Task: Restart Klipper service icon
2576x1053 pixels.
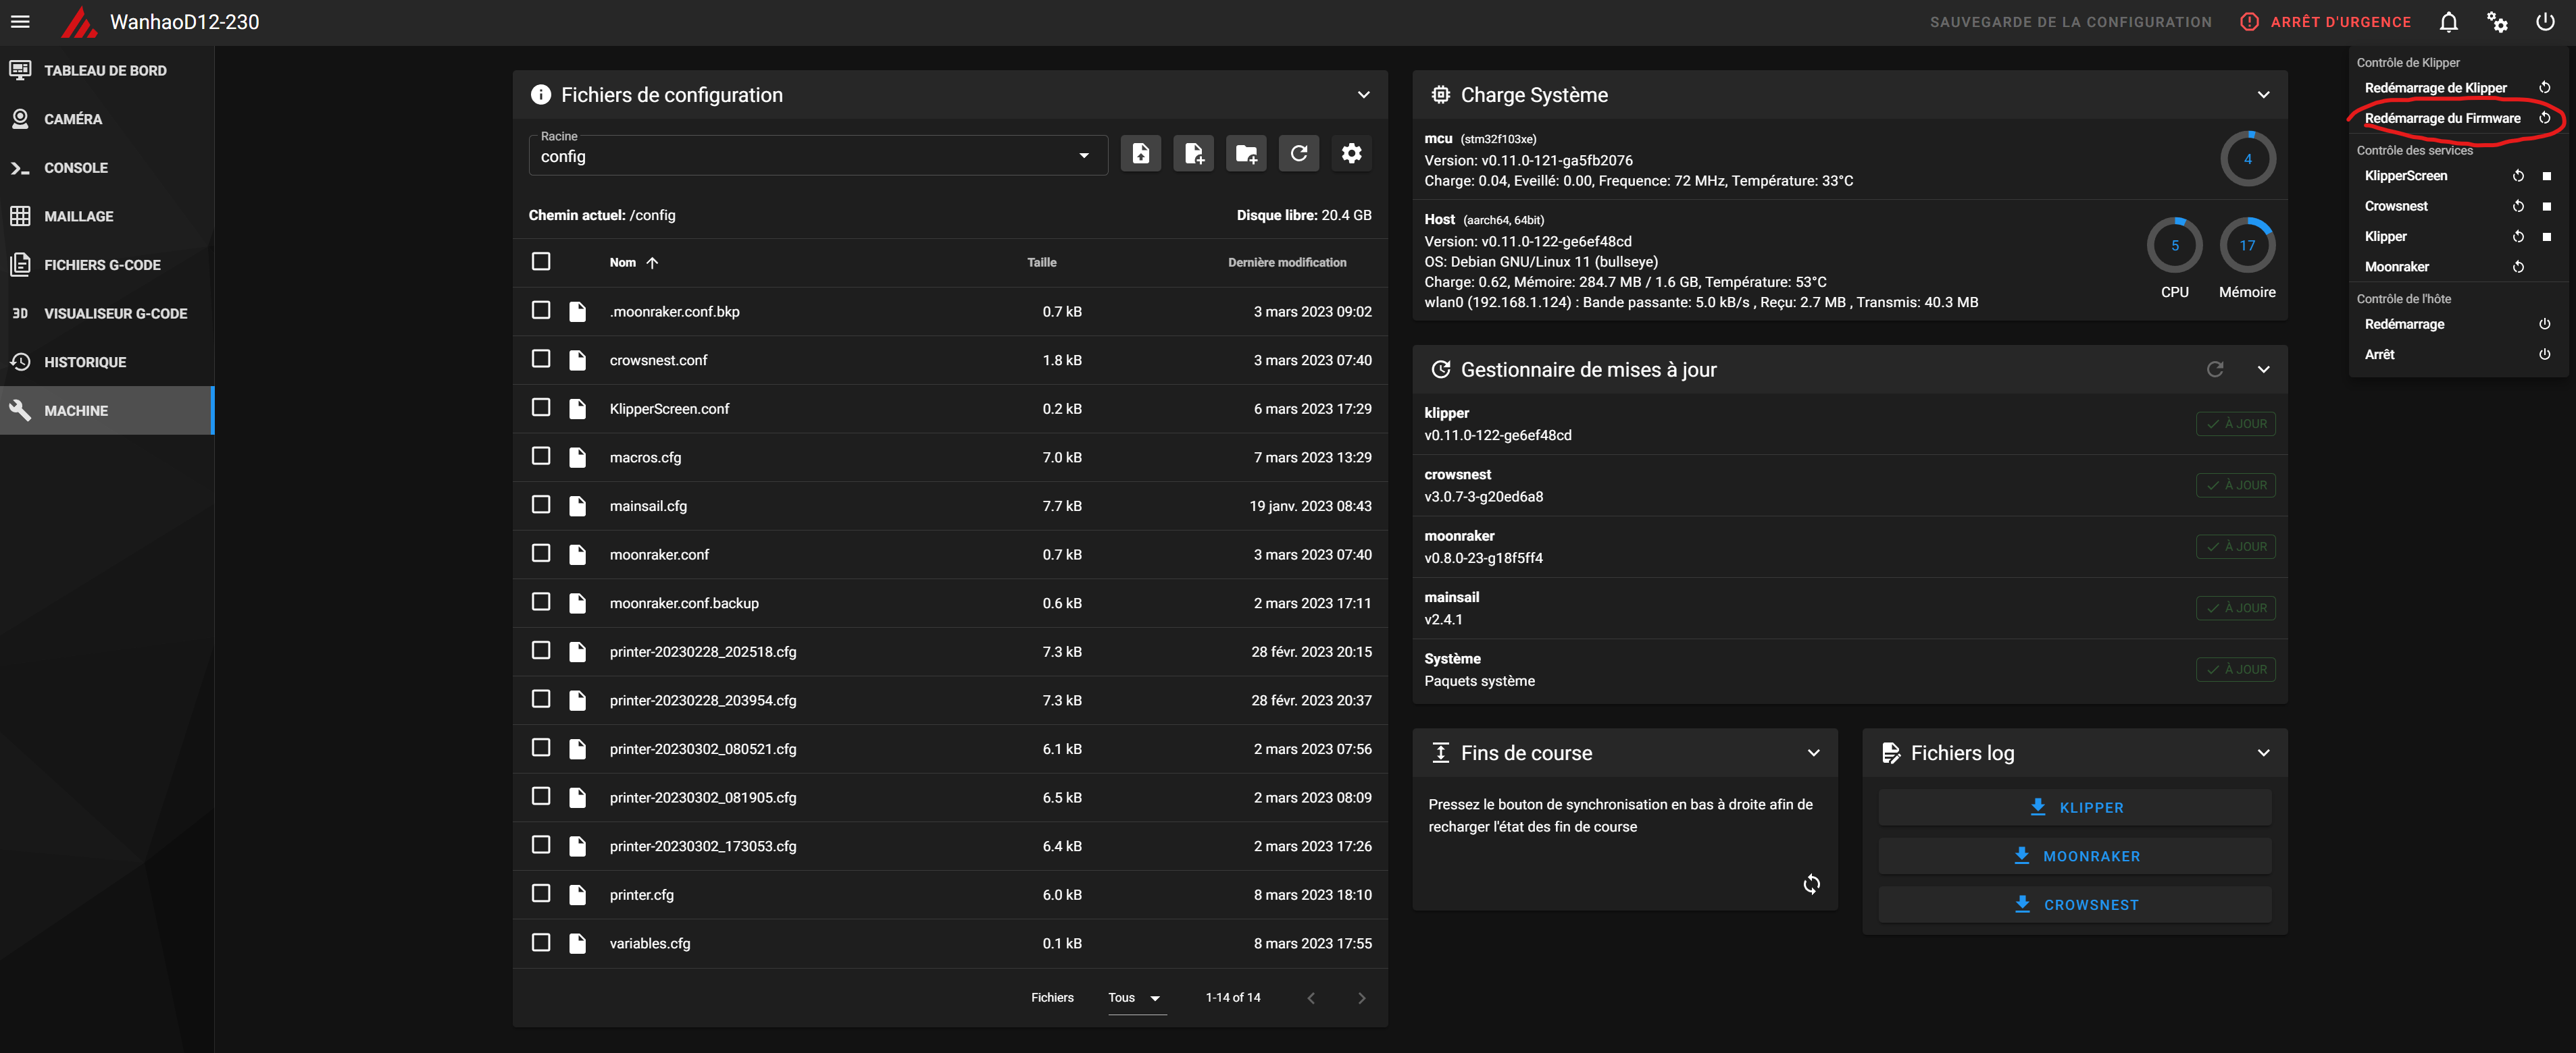Action: pyautogui.click(x=2518, y=237)
